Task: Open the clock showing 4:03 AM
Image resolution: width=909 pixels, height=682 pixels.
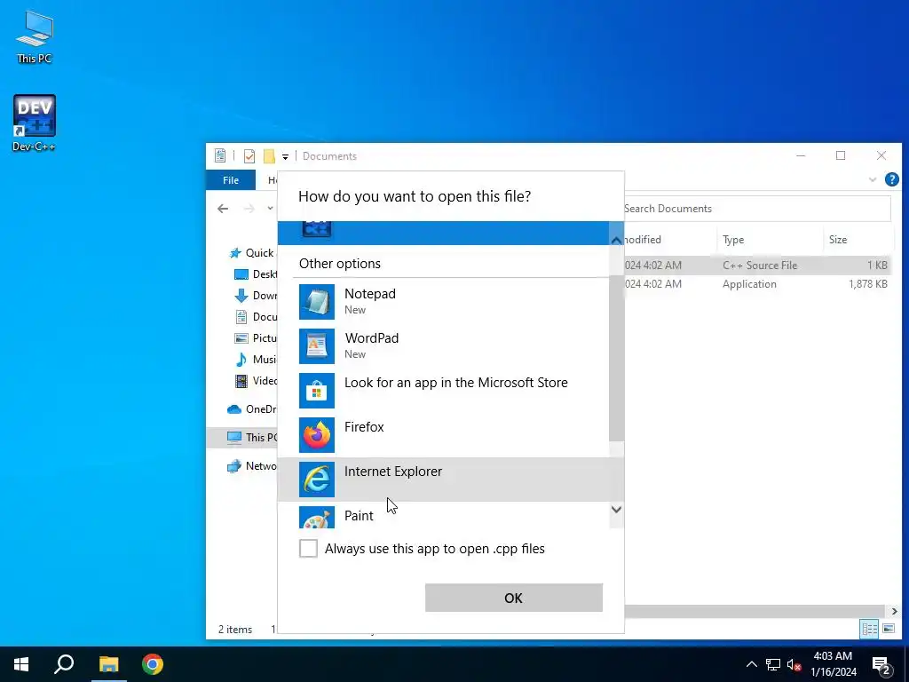Action: pos(833,664)
